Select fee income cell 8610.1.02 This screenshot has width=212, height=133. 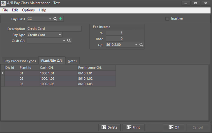point(96,79)
